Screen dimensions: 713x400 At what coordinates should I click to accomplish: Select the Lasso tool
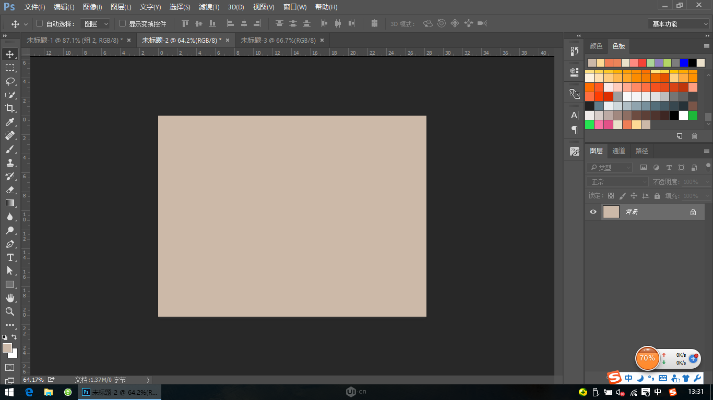(x=10, y=81)
